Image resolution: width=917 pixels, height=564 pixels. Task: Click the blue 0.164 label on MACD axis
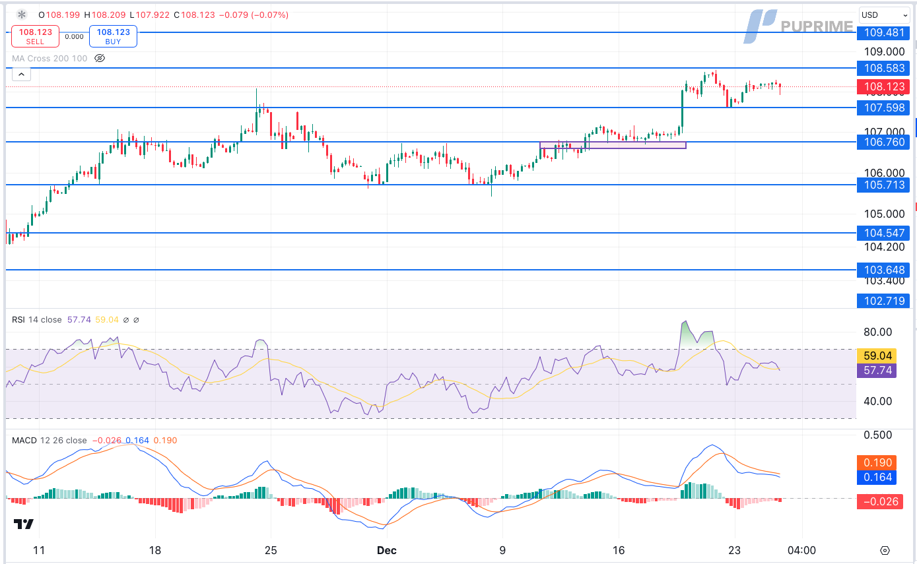[x=876, y=477]
